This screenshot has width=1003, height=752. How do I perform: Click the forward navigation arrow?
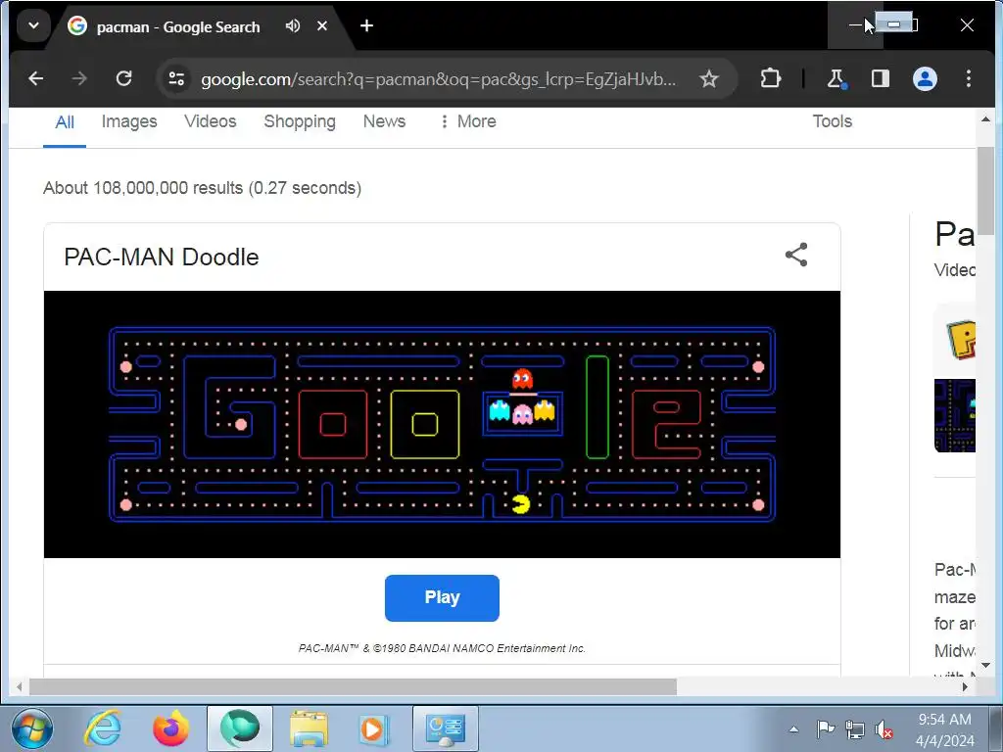[x=79, y=78]
